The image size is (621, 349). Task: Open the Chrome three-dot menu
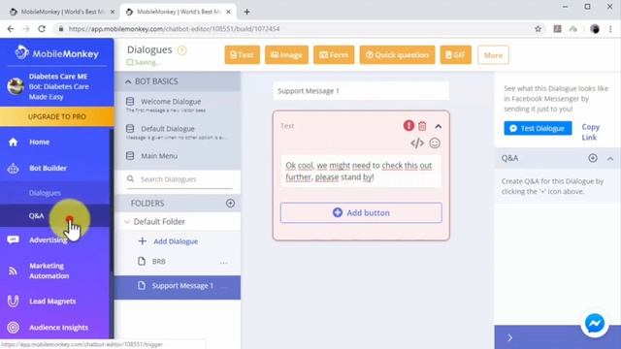point(610,29)
